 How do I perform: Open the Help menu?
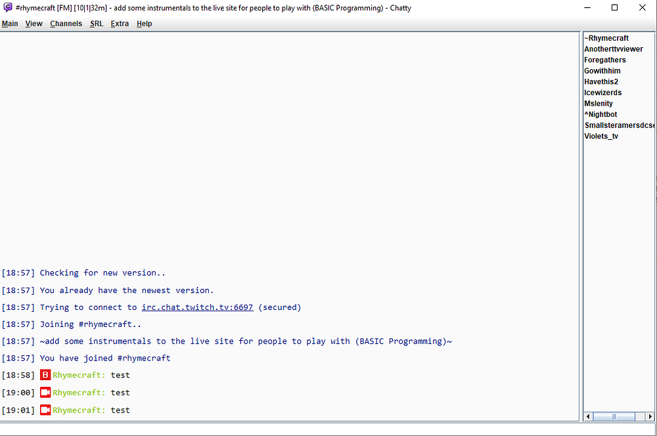pyautogui.click(x=144, y=24)
